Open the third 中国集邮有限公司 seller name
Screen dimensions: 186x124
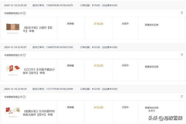coord(13,97)
